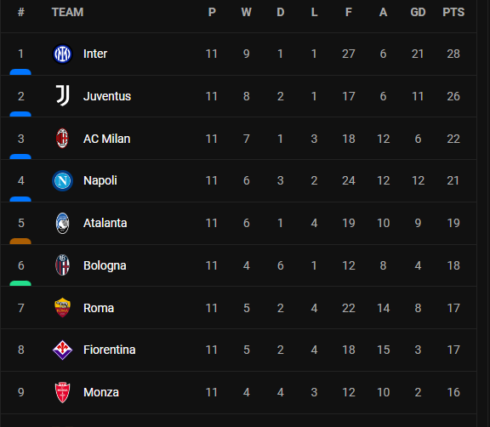Screen dimensions: 490x427
Task: Open the Atalanta club crest
Action: (62, 223)
